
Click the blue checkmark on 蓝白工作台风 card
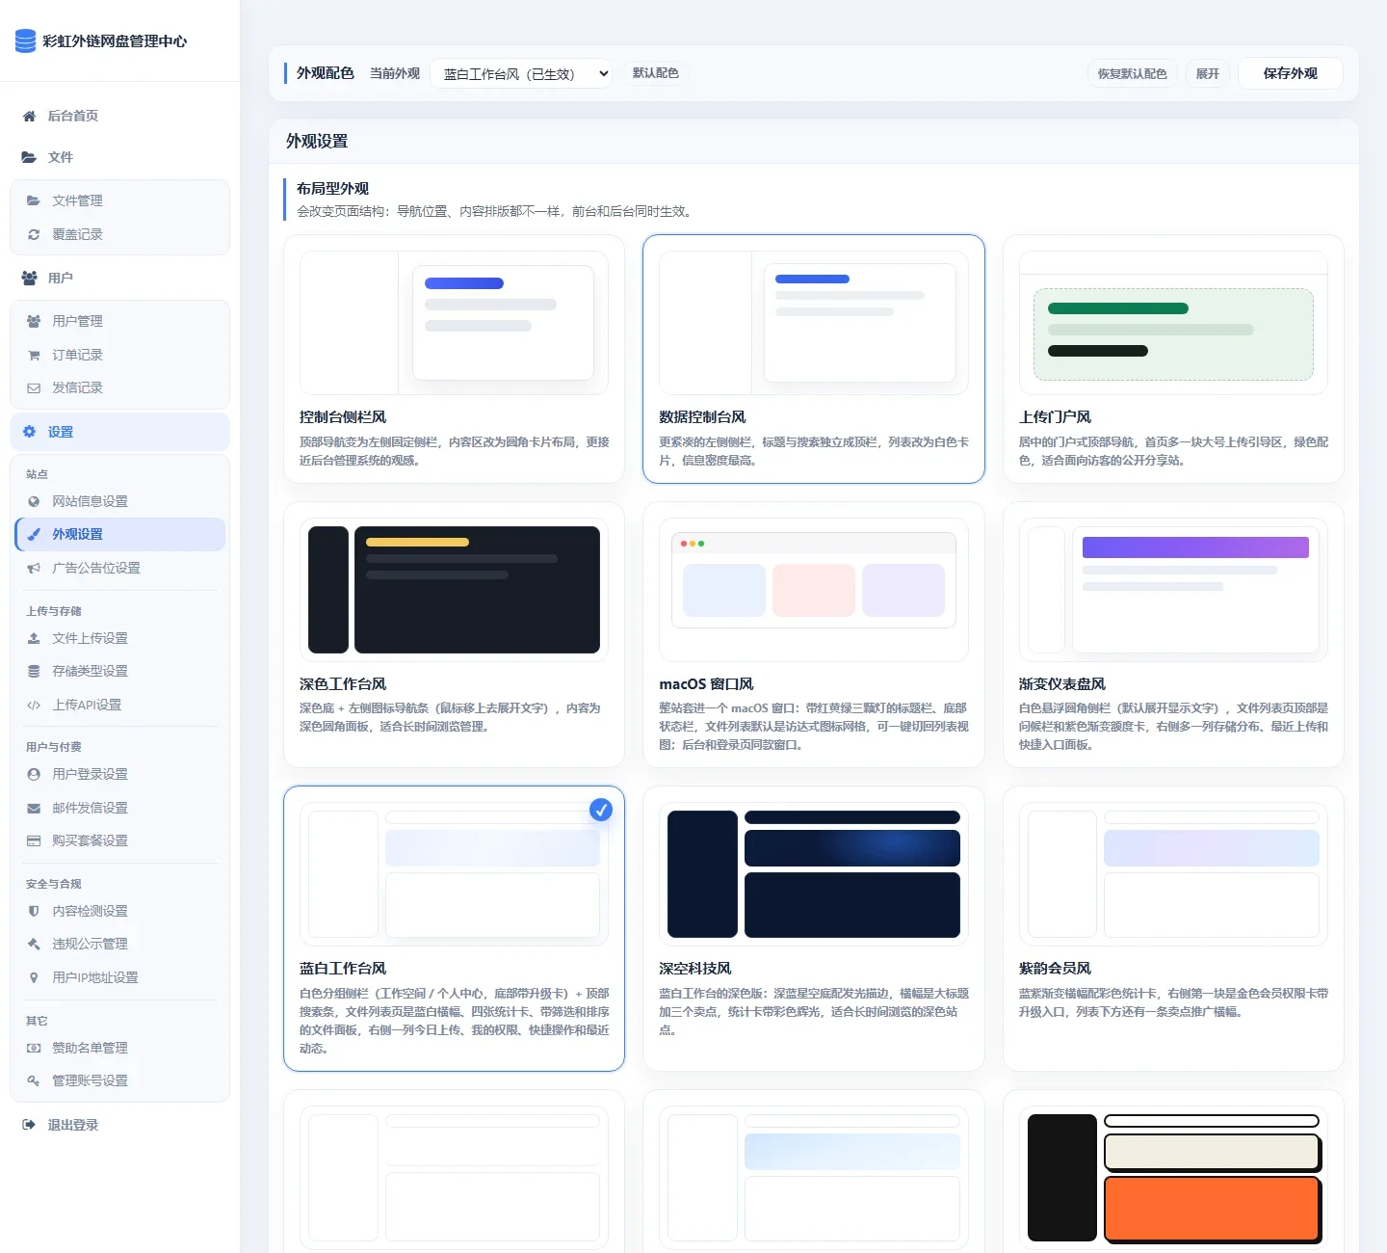pos(601,810)
